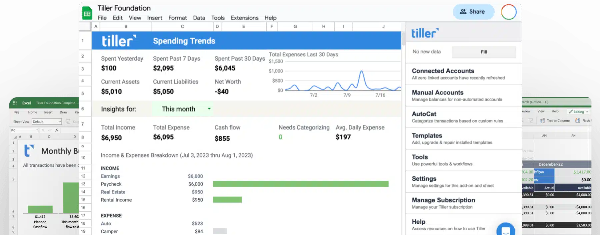600x235 pixels.
Task: Click the Google Sheets logo icon
Action: (87, 13)
